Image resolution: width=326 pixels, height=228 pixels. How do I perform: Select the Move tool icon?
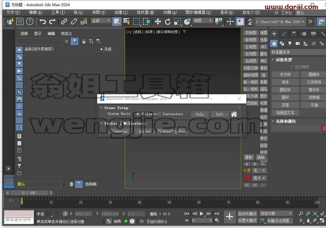point(158,21)
